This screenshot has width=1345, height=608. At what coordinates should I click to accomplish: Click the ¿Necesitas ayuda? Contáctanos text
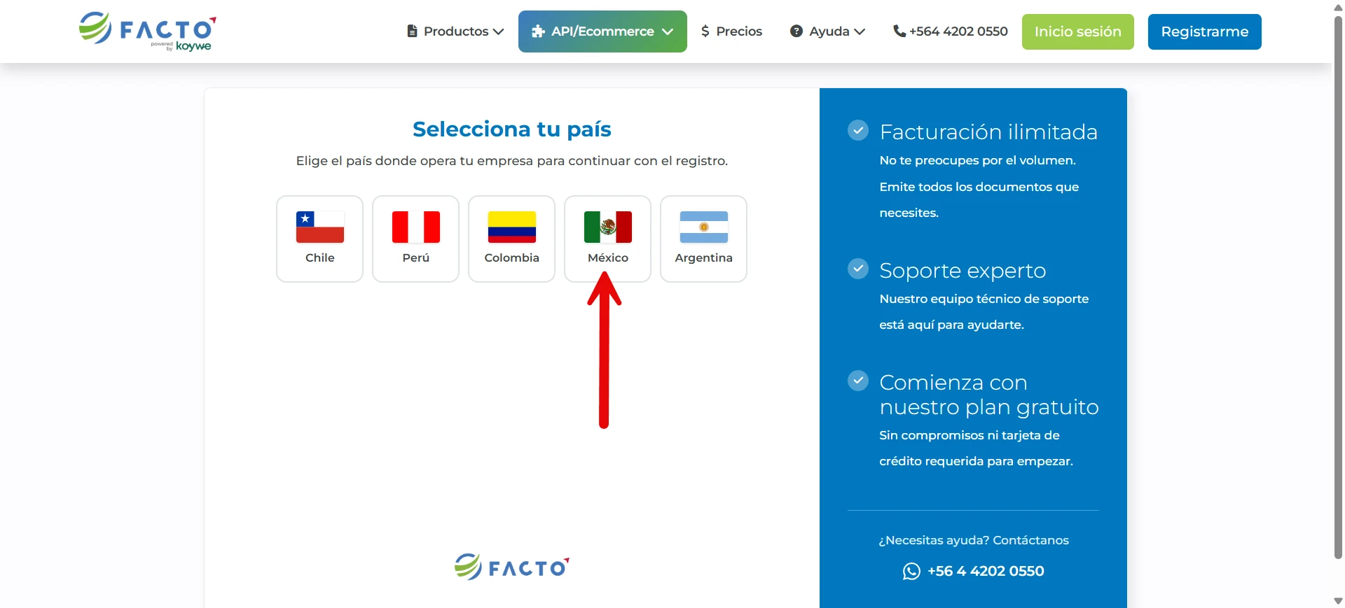[x=974, y=540]
